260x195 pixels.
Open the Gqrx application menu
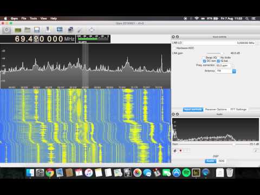point(14,18)
